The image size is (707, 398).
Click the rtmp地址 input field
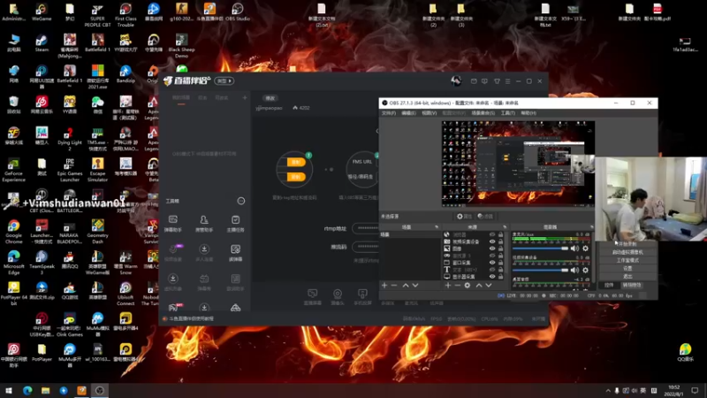click(365, 228)
